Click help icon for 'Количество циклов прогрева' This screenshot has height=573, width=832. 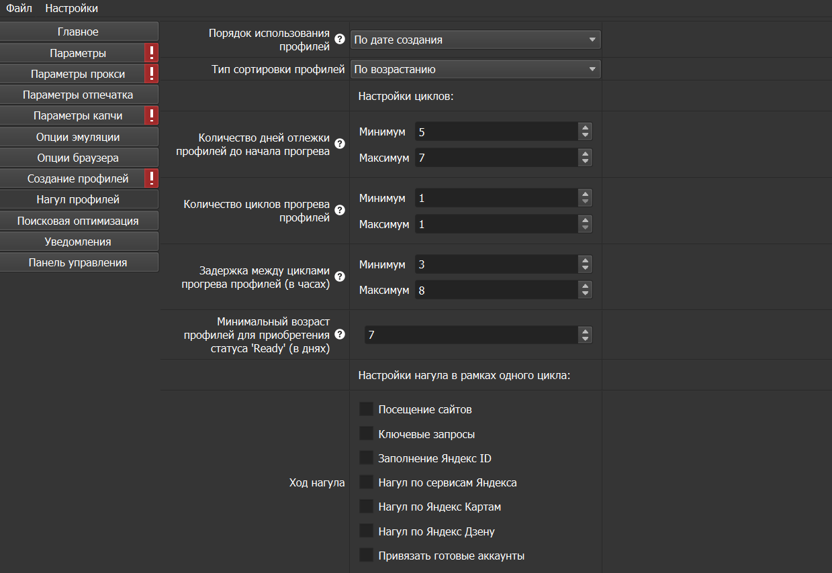click(x=339, y=211)
